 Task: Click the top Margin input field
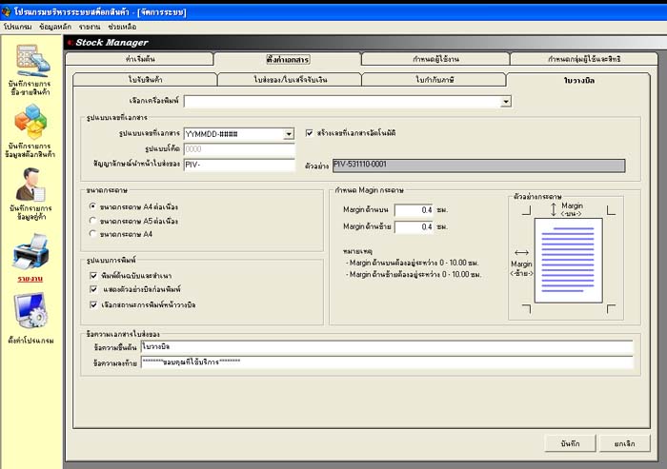point(413,210)
